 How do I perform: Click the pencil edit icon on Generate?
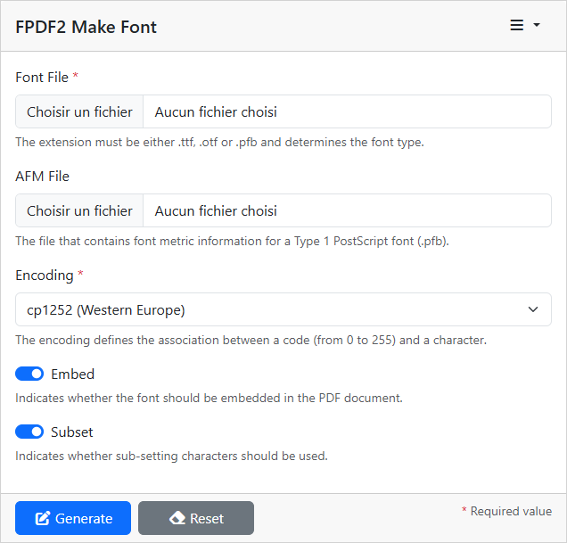coord(42,518)
